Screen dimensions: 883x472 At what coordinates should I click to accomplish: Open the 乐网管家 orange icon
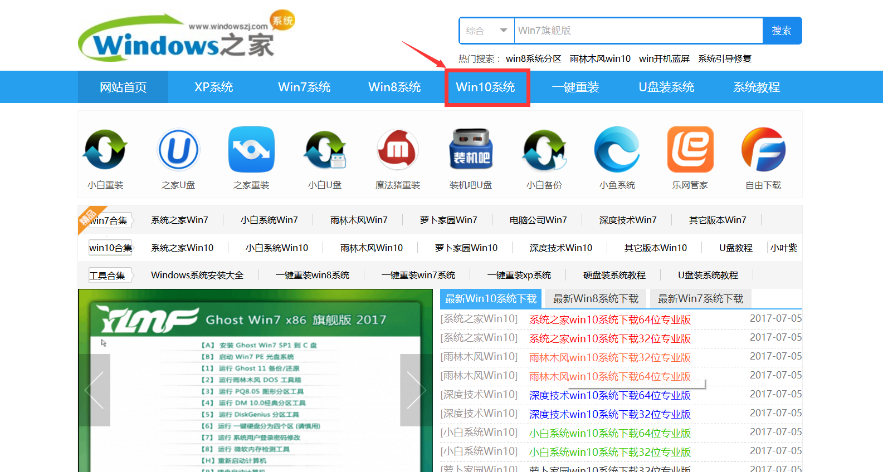pos(690,149)
